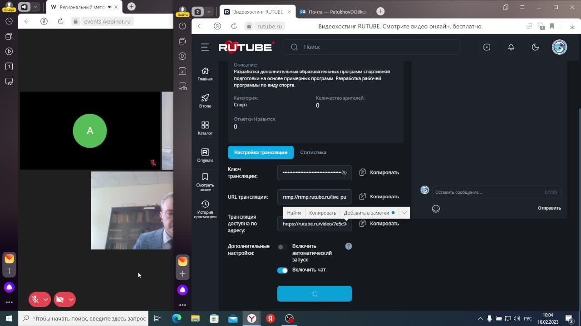Open the RUTUBE hamburger menu
The height and width of the screenshot is (326, 581).
(x=205, y=47)
